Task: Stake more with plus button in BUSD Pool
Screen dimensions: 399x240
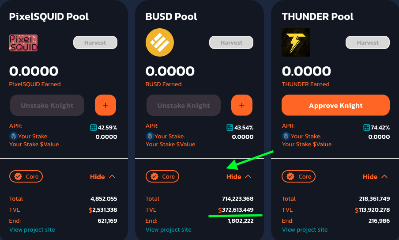Action: [x=242, y=105]
